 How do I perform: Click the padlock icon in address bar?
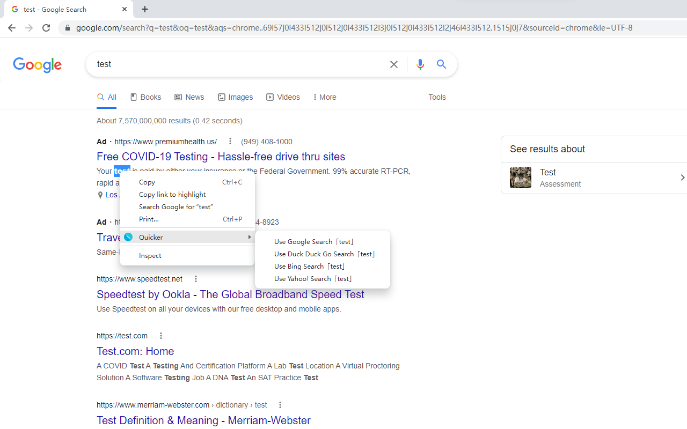pos(68,28)
